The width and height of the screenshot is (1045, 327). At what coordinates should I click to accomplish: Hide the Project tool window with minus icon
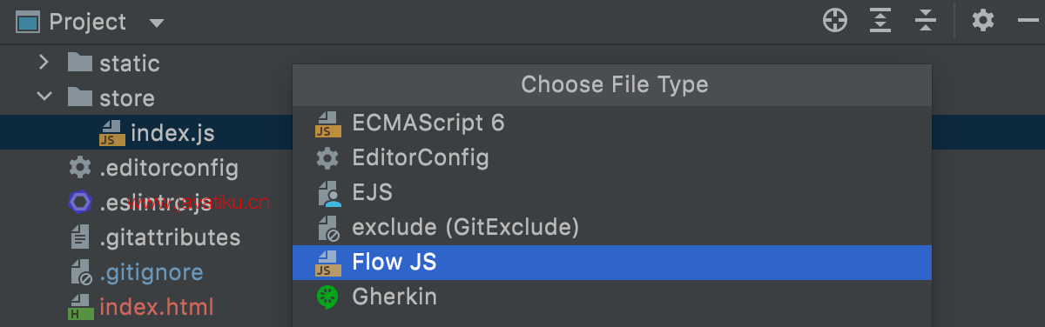click(1028, 21)
